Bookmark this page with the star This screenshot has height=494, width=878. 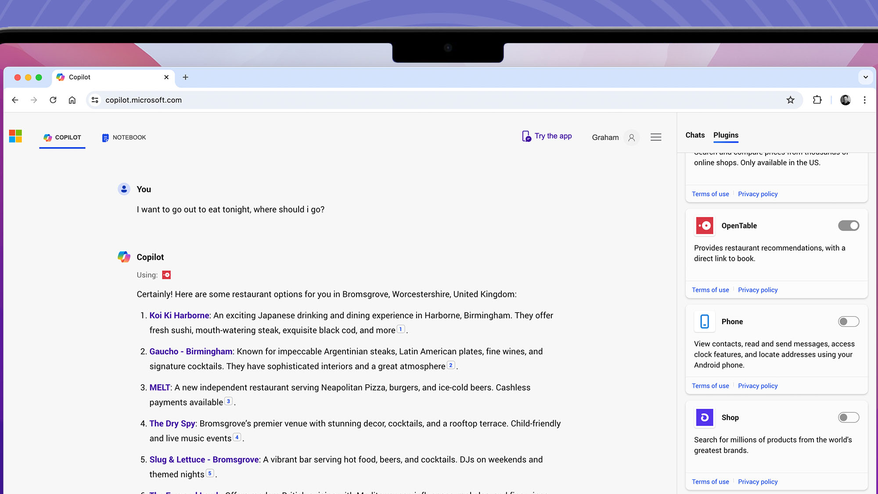790,100
